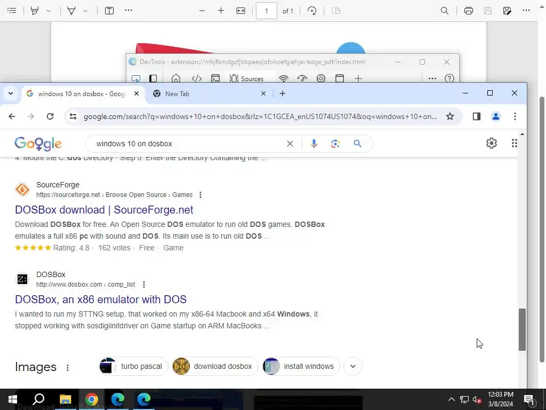Open Chrome profile menu
This screenshot has height=410, width=546.
click(496, 116)
